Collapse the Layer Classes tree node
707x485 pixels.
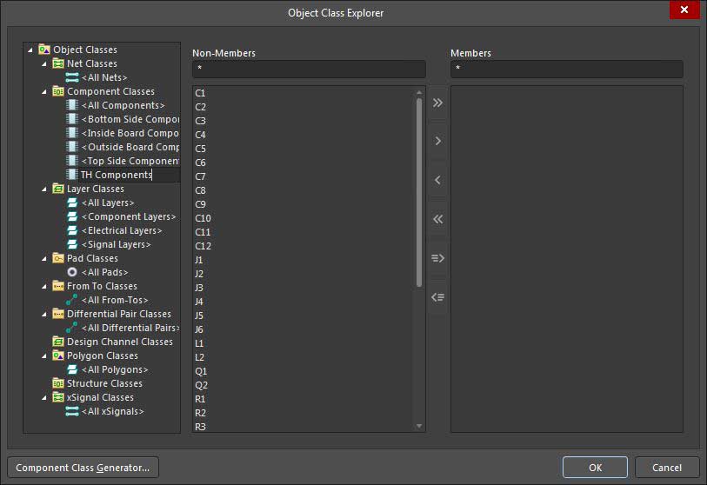click(44, 189)
